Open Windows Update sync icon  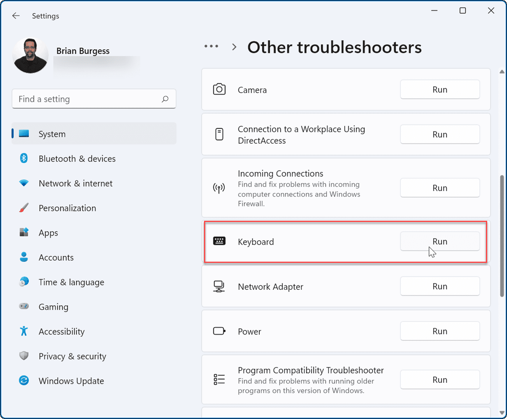pyautogui.click(x=24, y=381)
